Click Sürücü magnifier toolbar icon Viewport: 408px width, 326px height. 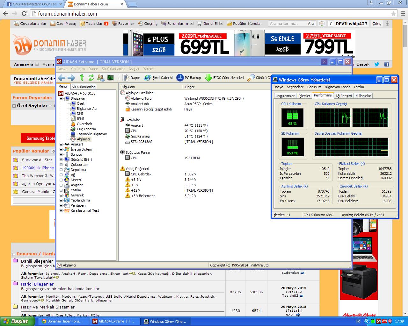[x=251, y=78]
